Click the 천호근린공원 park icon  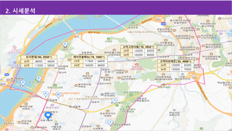pos(55,85)
